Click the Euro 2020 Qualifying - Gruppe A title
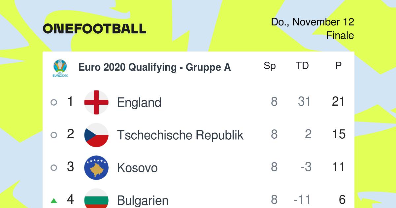This screenshot has width=396, height=208. (154, 67)
